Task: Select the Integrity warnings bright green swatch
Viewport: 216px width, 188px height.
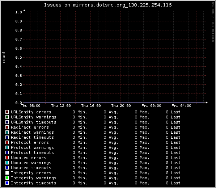Action: 7,178
